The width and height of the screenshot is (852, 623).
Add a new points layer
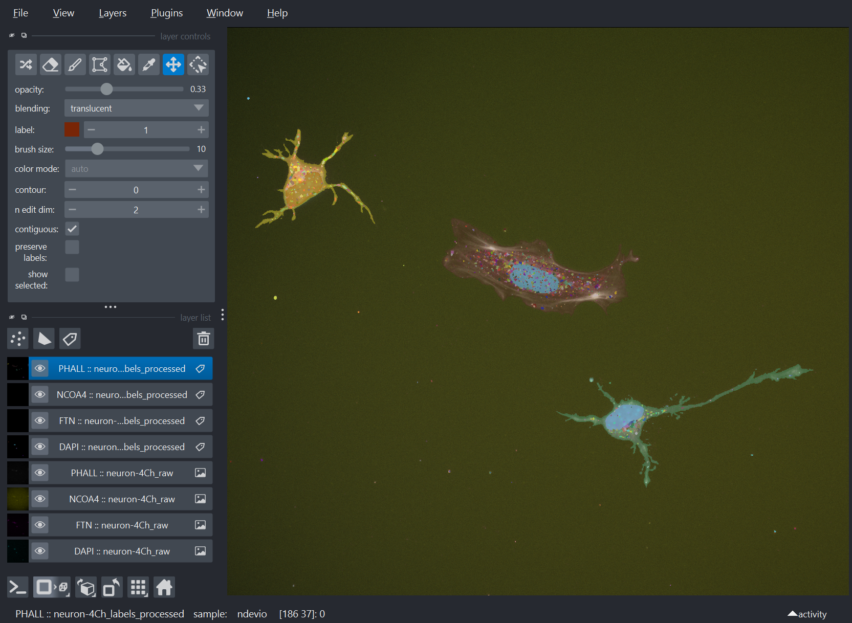pyautogui.click(x=17, y=338)
